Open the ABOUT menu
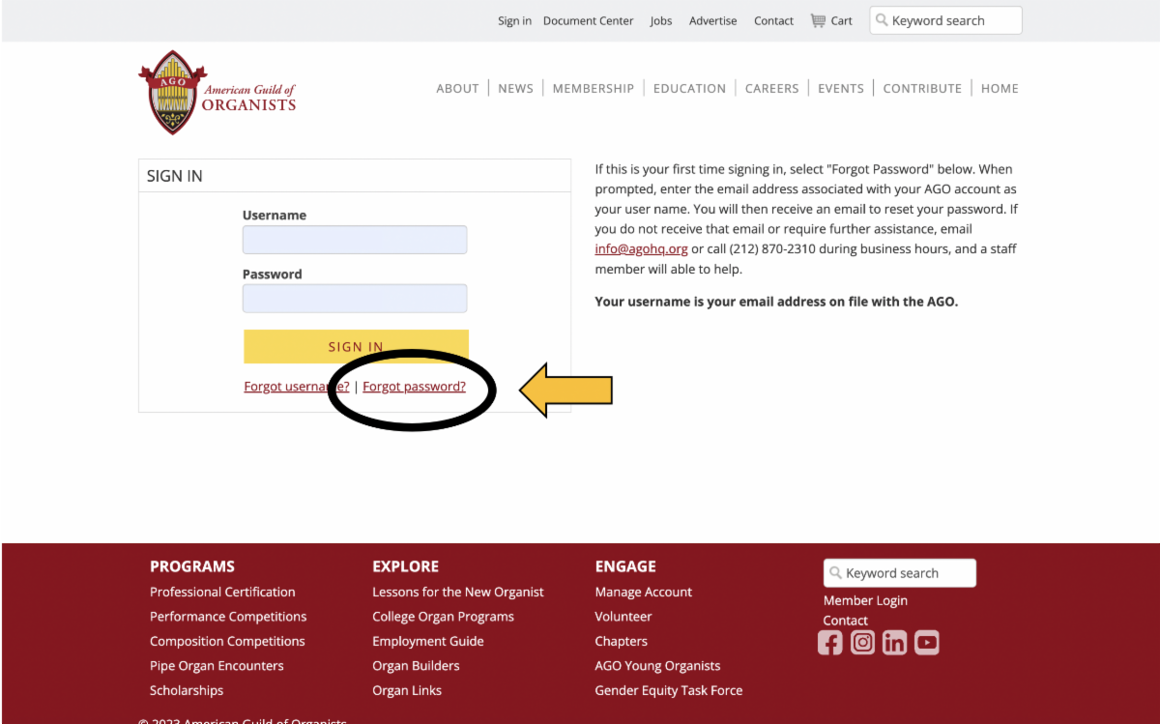 coord(457,88)
